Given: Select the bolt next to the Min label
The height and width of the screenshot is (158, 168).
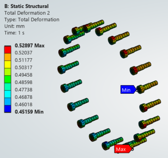Looking at the screenshot, I should tap(147, 87).
